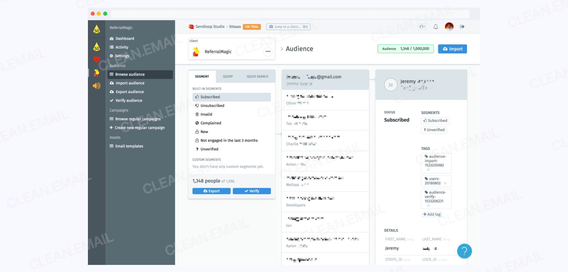Select the Subscribed built-in segment
The height and width of the screenshot is (272, 568).
click(x=232, y=97)
